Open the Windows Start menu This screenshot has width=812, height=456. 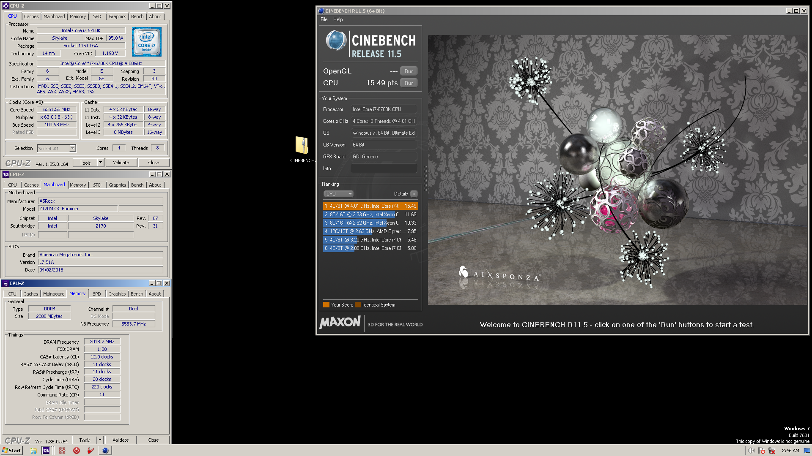pyautogui.click(x=12, y=451)
